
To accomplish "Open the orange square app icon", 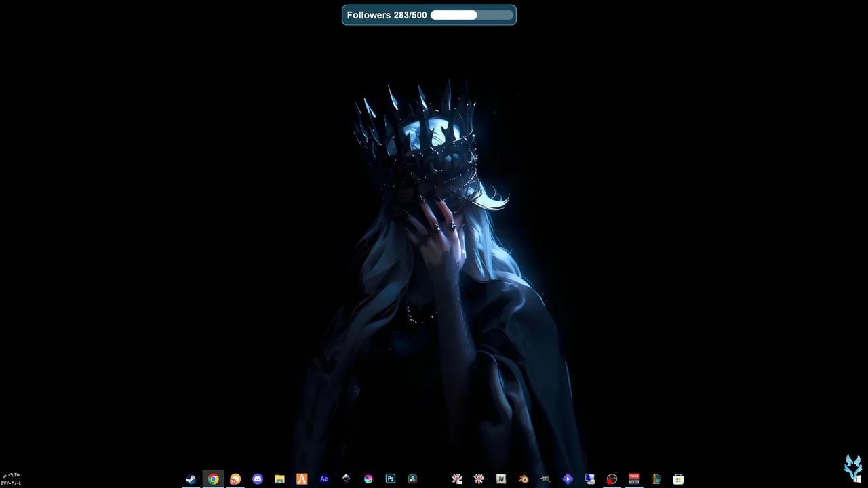I will point(302,479).
